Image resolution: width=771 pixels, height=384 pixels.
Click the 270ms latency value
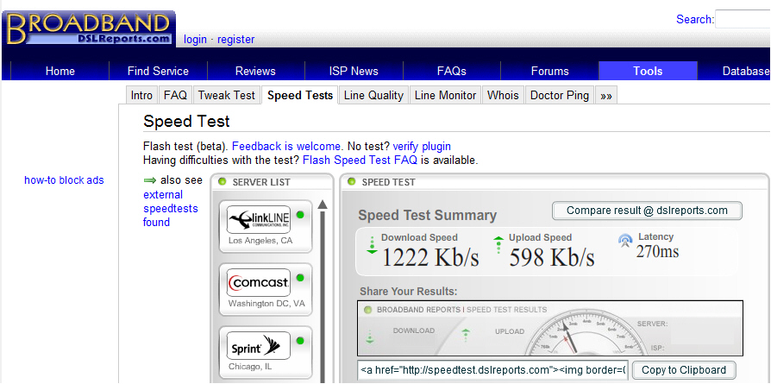tap(657, 251)
